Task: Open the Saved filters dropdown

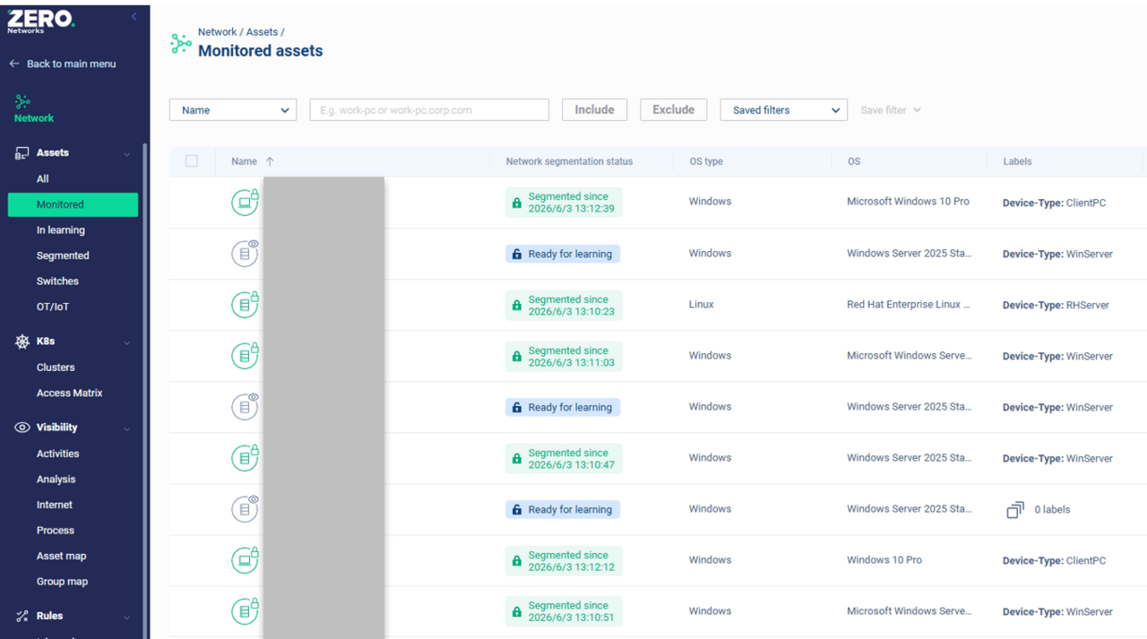Action: pos(783,110)
